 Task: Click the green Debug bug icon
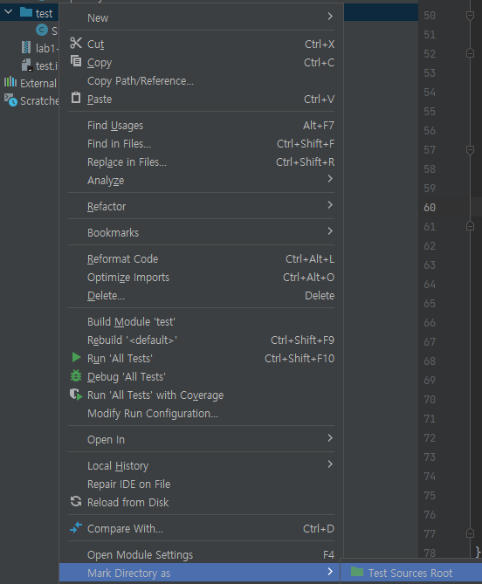tap(76, 375)
